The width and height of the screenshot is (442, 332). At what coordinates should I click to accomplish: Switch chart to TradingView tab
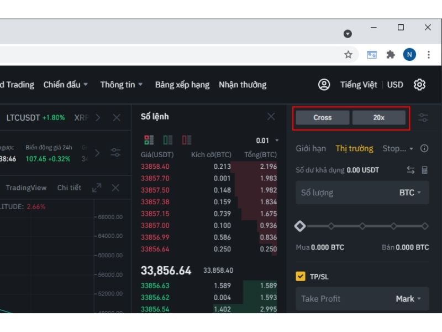[26, 188]
